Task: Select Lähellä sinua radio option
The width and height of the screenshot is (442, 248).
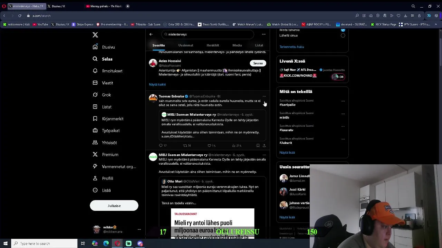Action: pyautogui.click(x=343, y=35)
